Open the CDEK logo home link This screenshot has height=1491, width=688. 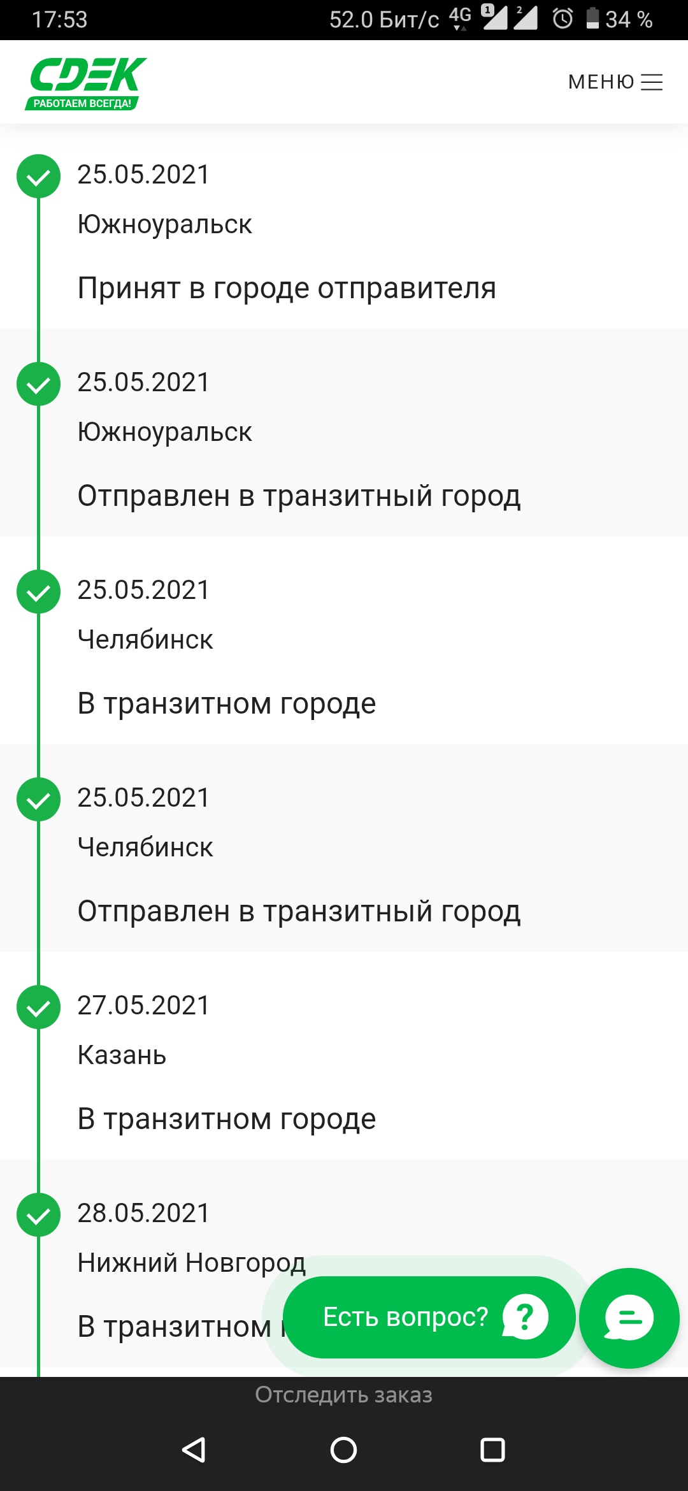click(x=85, y=83)
